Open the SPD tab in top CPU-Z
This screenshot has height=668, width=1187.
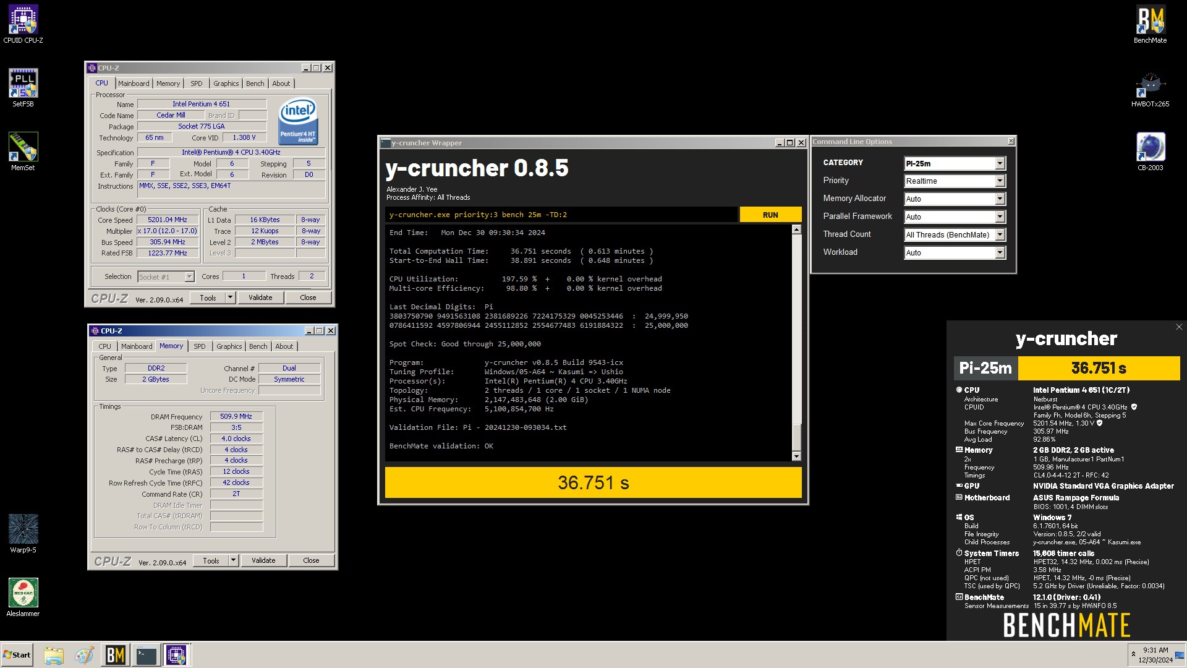[x=197, y=83]
